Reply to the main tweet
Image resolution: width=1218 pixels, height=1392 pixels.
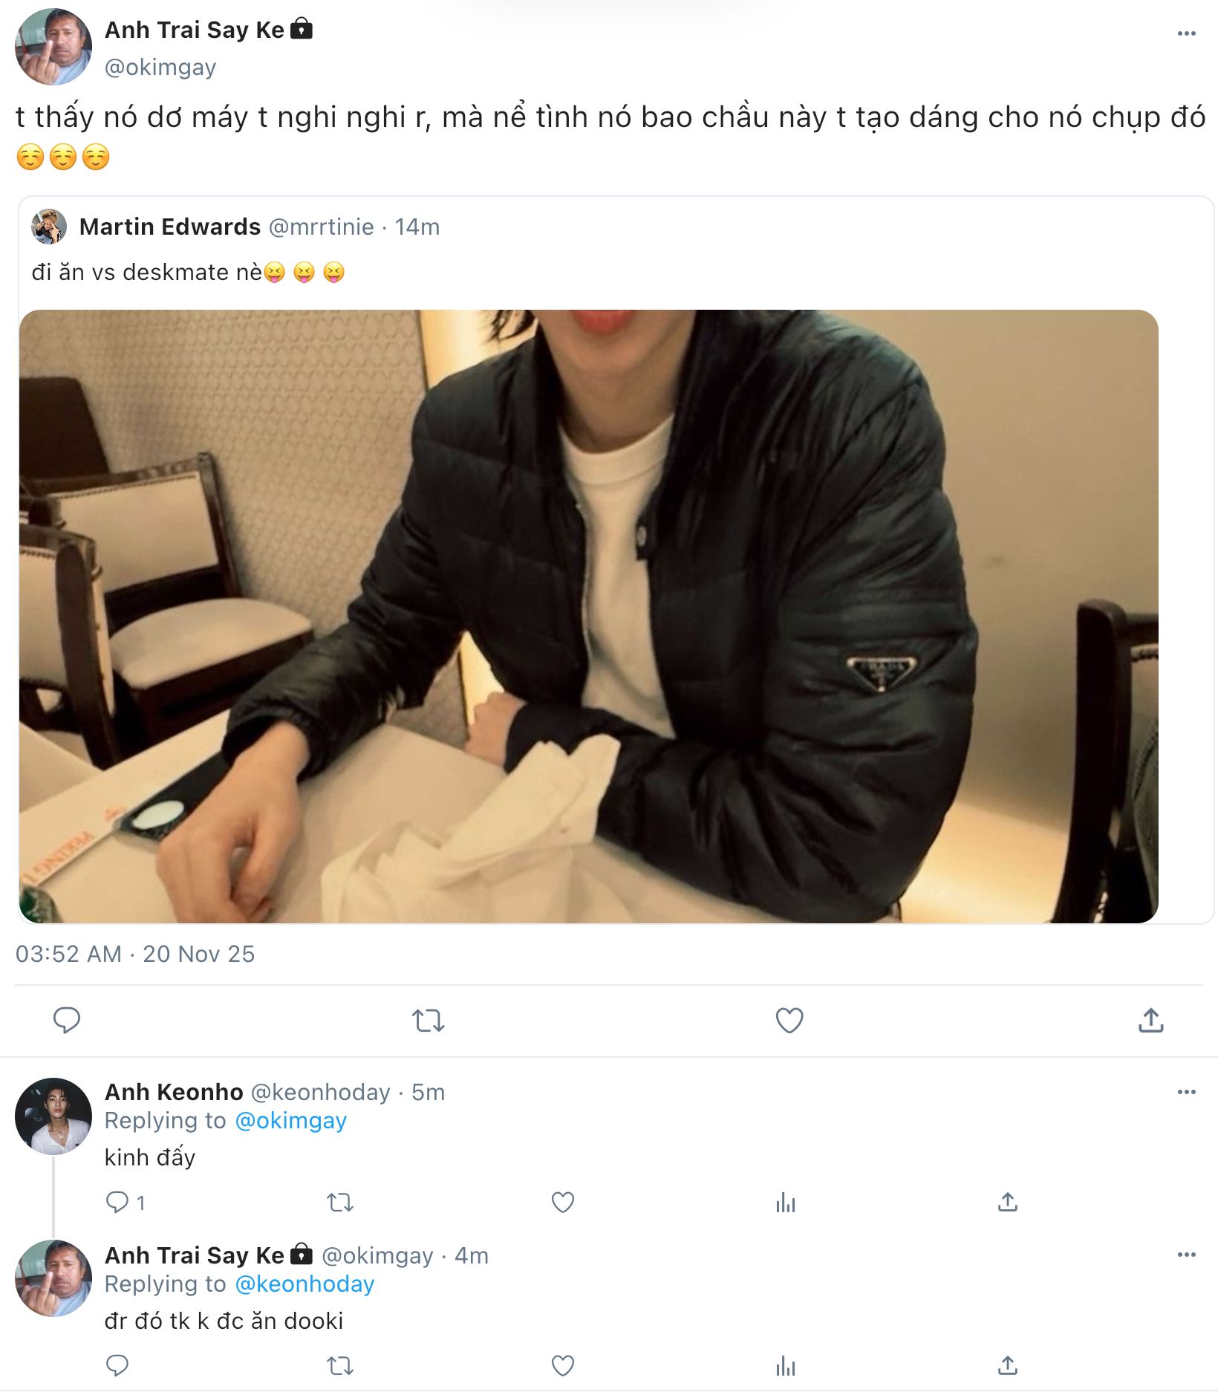click(67, 1020)
